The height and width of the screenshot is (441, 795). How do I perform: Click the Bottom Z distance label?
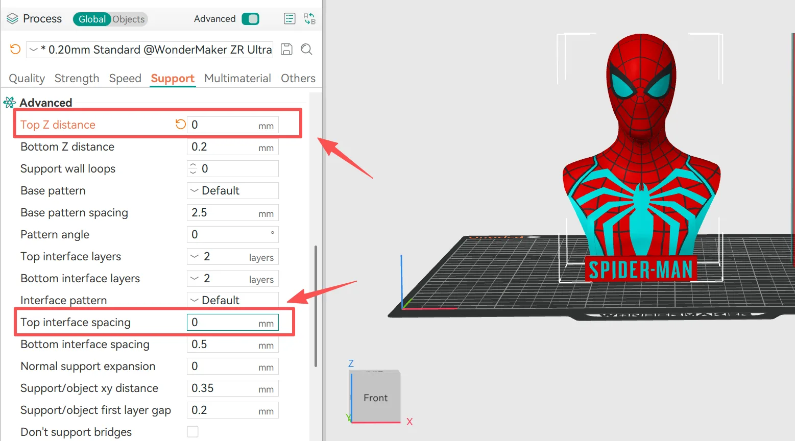[67, 146]
